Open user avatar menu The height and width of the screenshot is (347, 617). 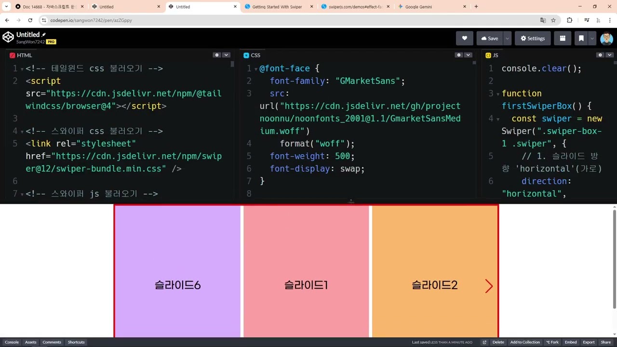tap(606, 38)
